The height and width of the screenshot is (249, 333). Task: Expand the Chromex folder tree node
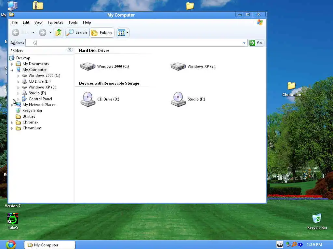[12, 122]
